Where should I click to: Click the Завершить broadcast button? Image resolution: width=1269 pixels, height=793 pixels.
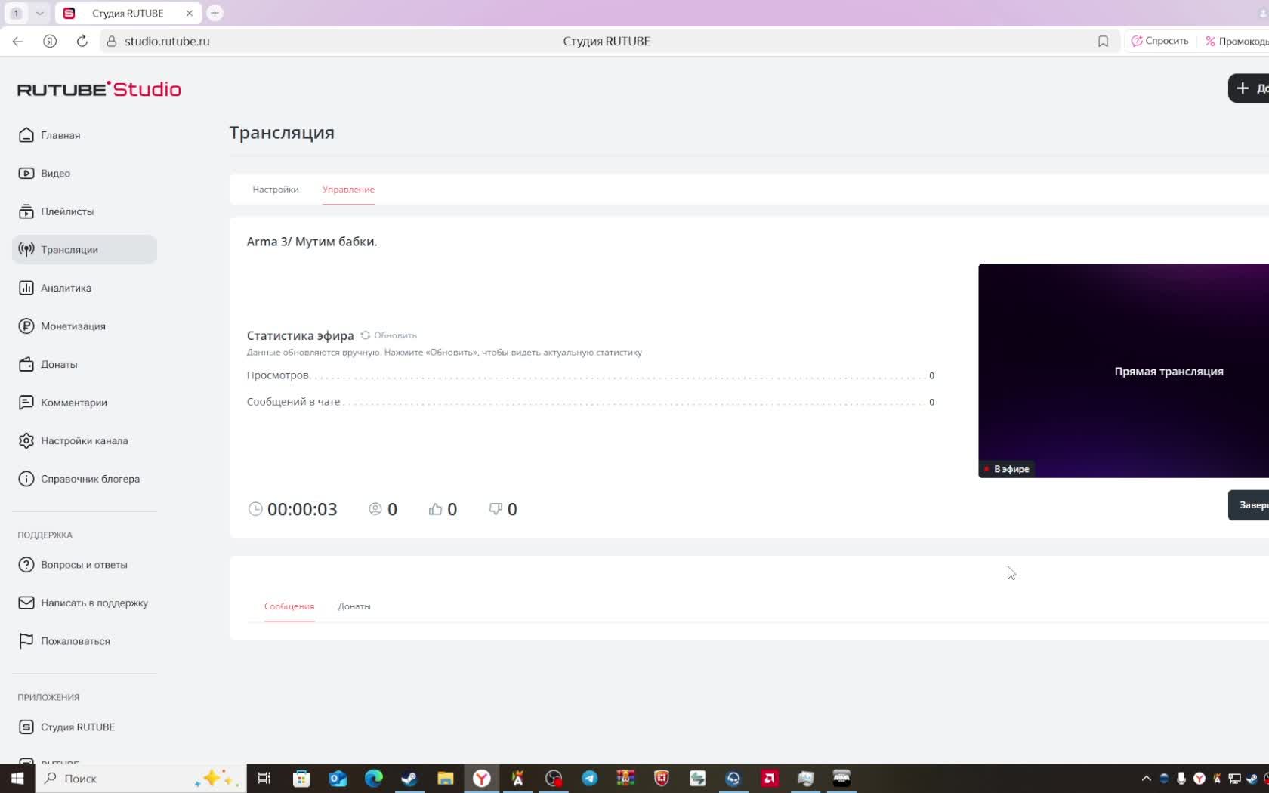1249,505
